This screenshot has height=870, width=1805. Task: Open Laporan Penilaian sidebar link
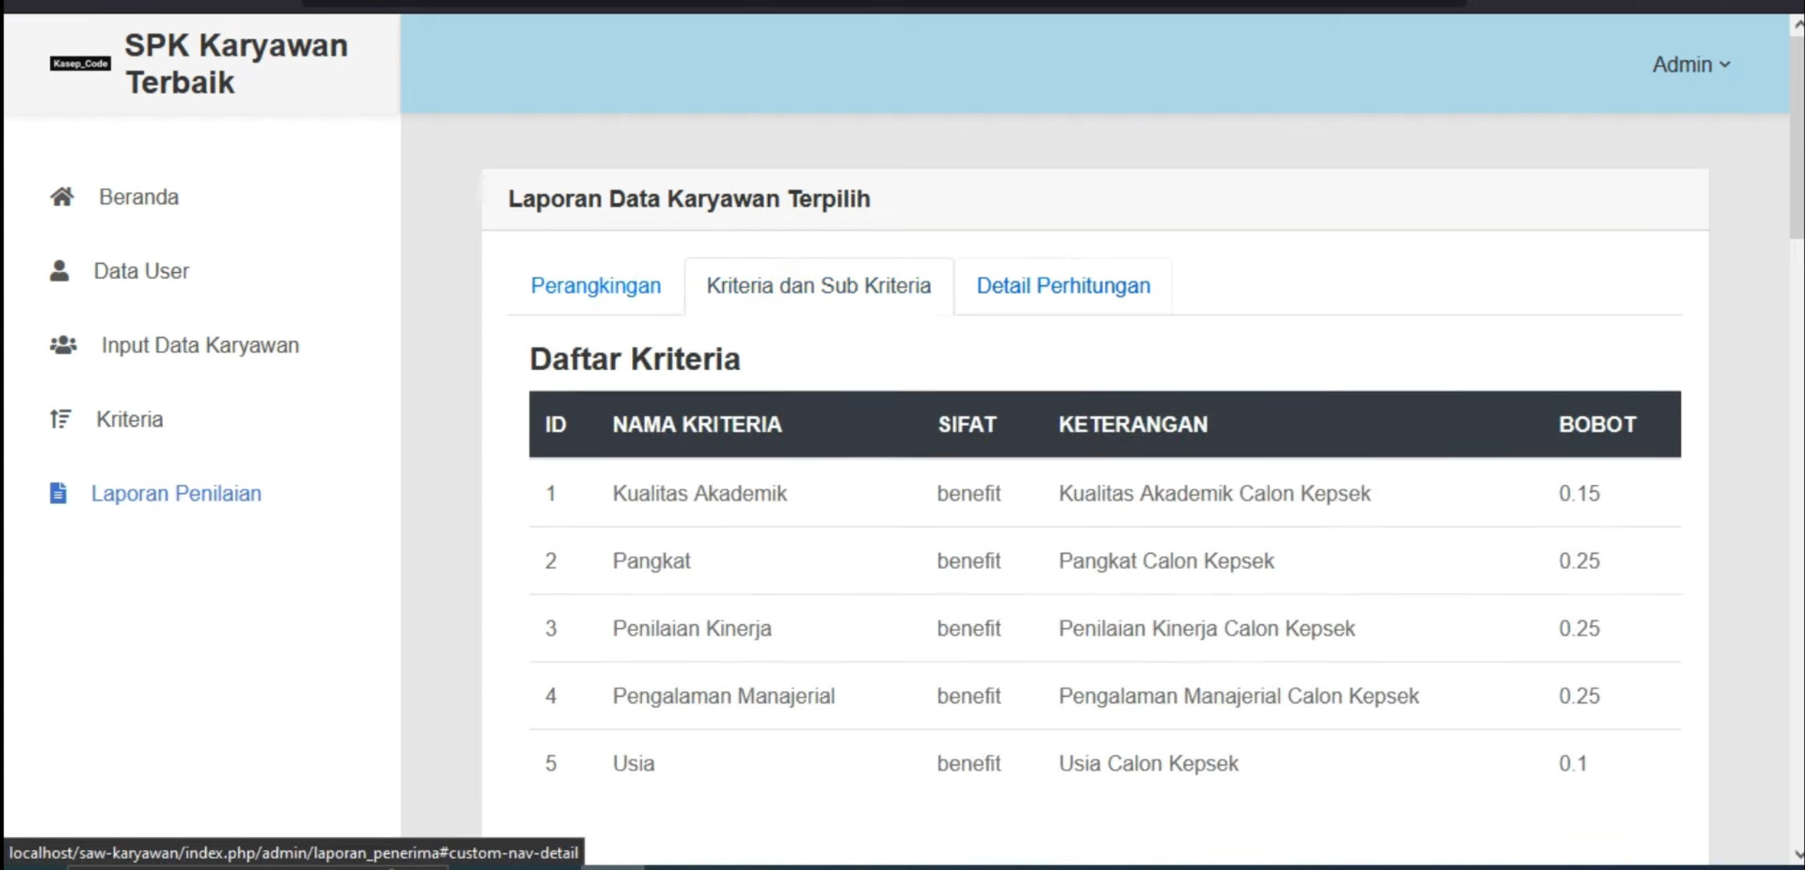pos(176,493)
